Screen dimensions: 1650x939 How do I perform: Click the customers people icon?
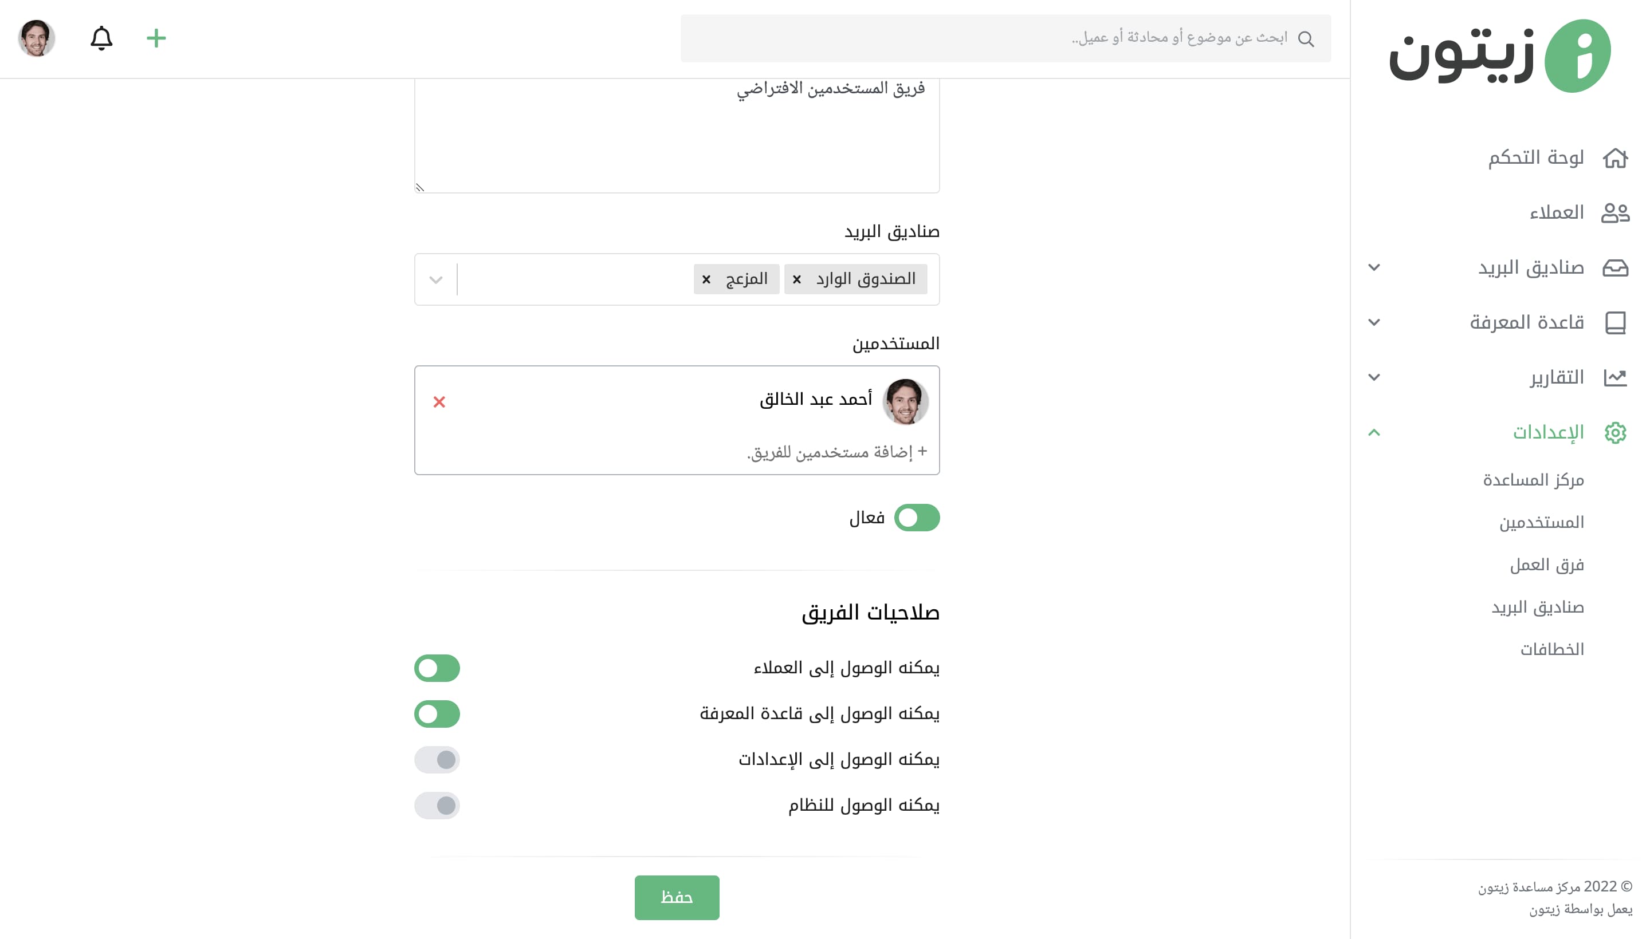pos(1615,213)
